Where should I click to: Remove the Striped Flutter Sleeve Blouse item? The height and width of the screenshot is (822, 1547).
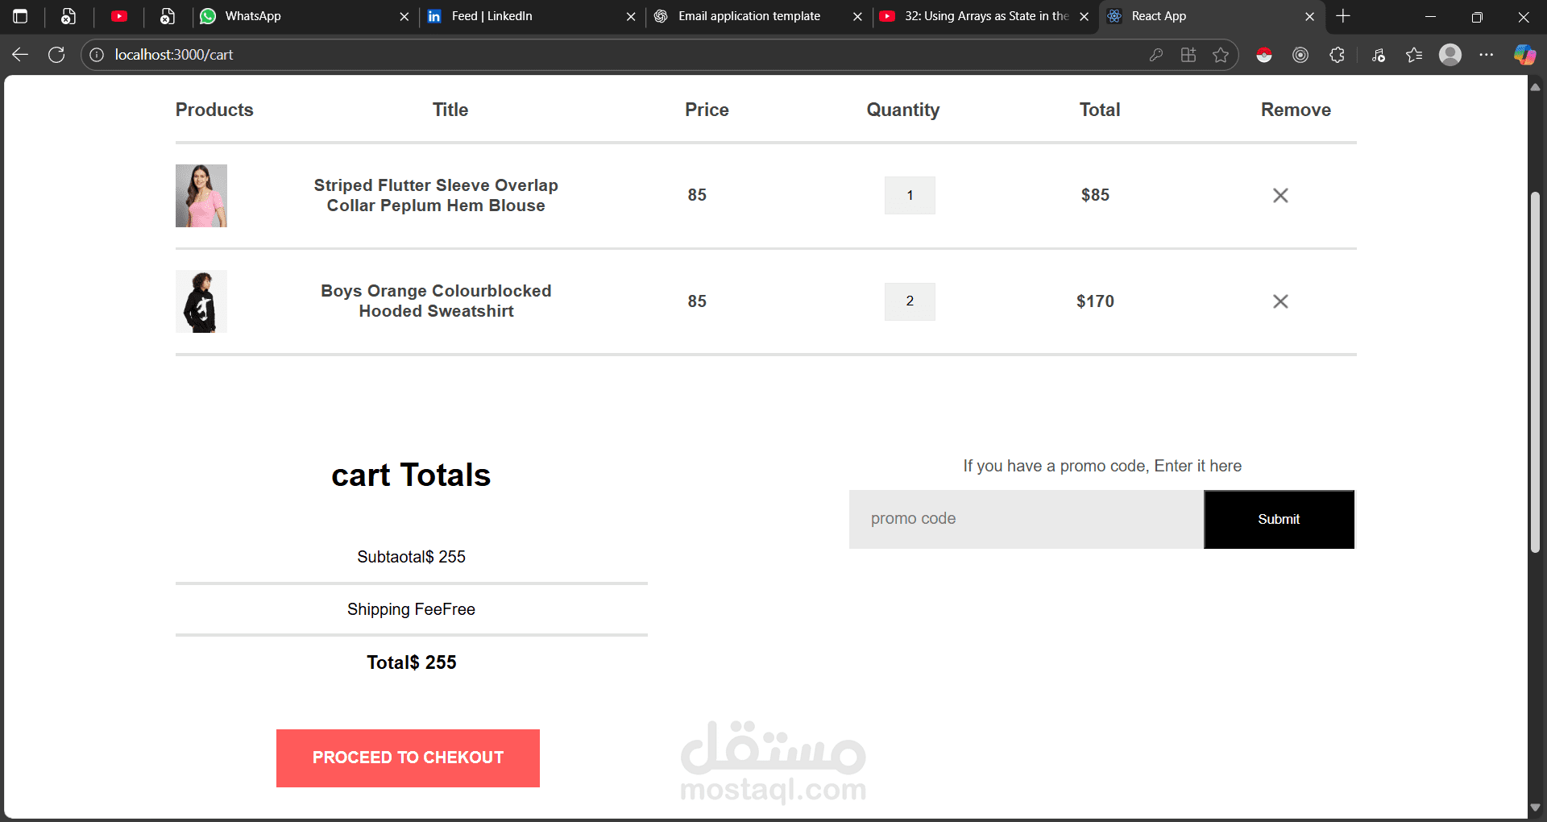point(1280,196)
